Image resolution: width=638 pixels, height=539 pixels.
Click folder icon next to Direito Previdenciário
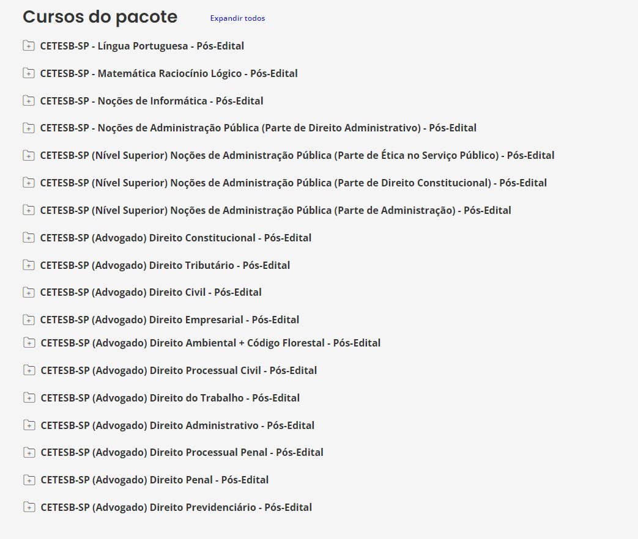(29, 507)
